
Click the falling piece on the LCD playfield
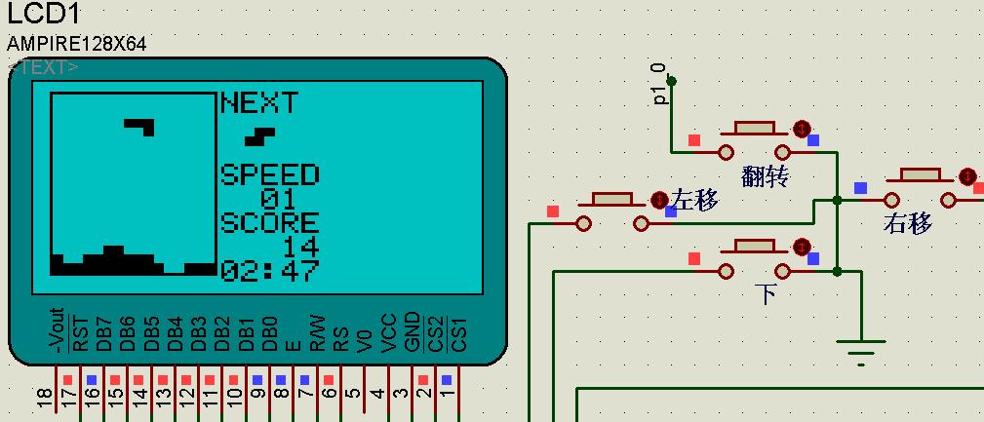tap(139, 128)
